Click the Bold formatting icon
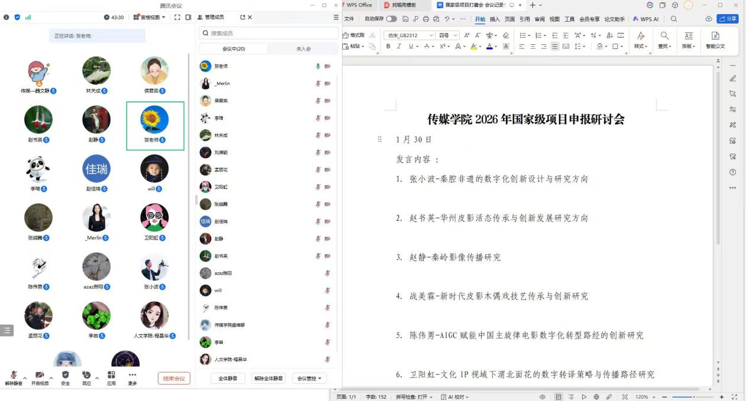This screenshot has height=401, width=750. (388, 47)
